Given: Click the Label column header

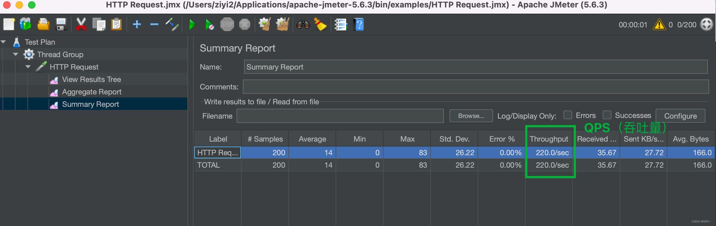Looking at the screenshot, I should pyautogui.click(x=218, y=139).
